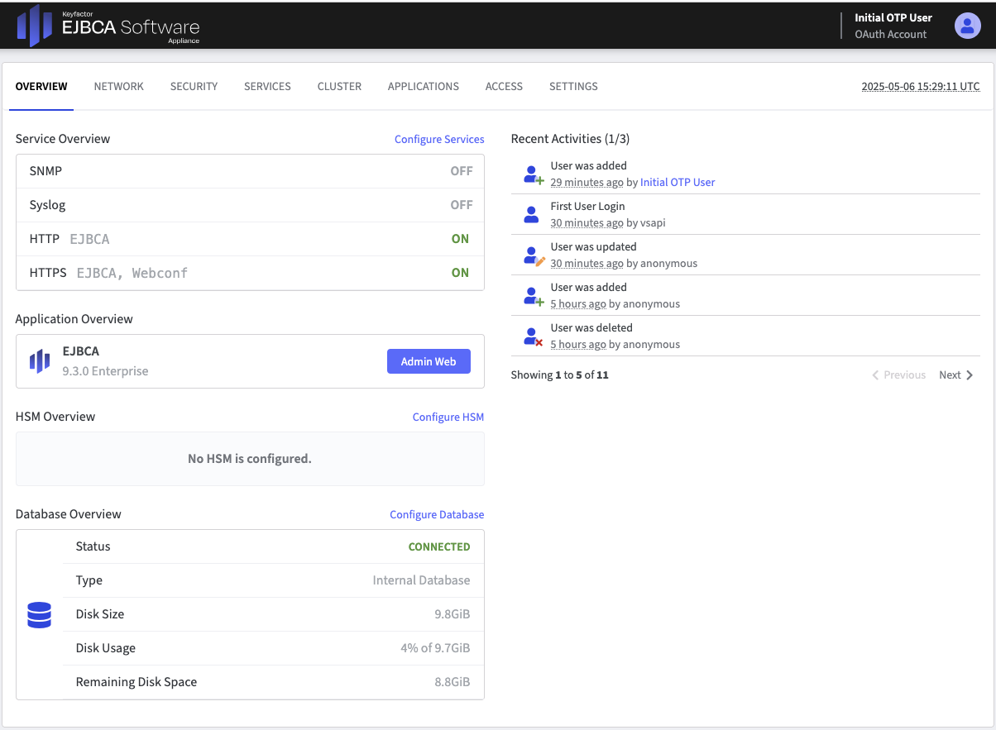Open the Admin Web button
This screenshot has width=996, height=730.
point(429,361)
